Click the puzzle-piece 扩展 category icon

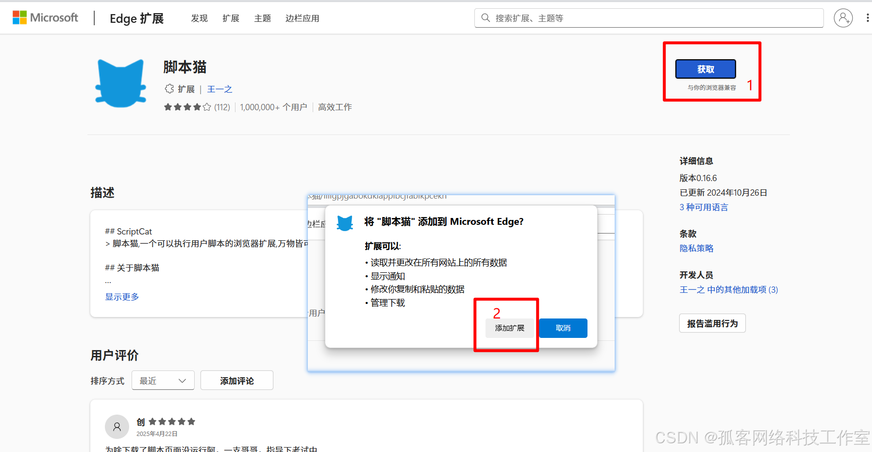[x=169, y=89]
